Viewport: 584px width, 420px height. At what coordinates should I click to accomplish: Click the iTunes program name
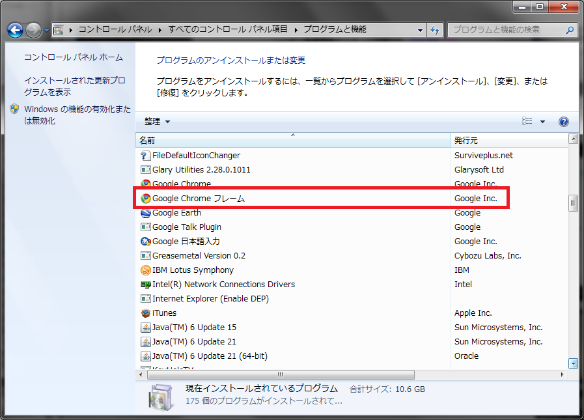pos(164,313)
